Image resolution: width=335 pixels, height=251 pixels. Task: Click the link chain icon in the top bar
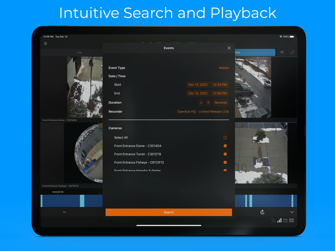[292, 52]
